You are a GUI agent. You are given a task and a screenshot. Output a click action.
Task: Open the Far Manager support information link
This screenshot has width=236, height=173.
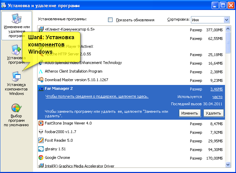click(x=97, y=96)
